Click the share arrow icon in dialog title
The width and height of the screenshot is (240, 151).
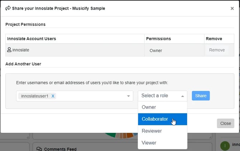tap(8, 8)
